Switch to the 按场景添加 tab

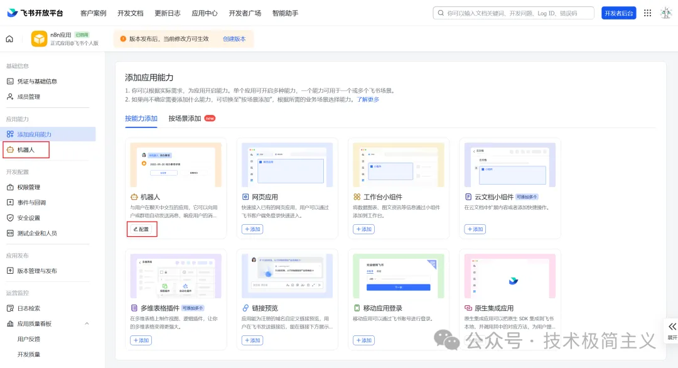pyautogui.click(x=184, y=118)
